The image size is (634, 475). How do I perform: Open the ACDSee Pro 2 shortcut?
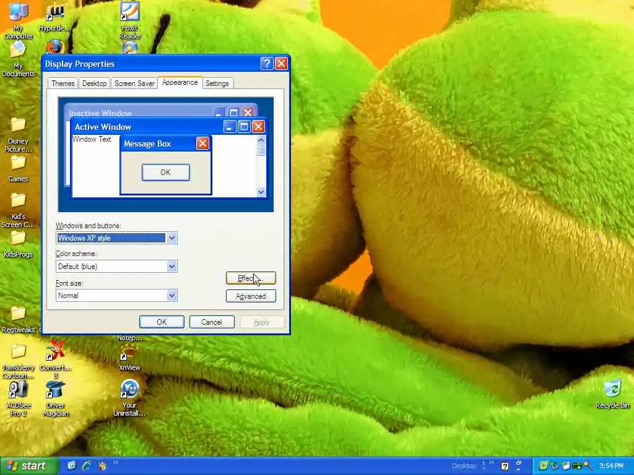[18, 399]
